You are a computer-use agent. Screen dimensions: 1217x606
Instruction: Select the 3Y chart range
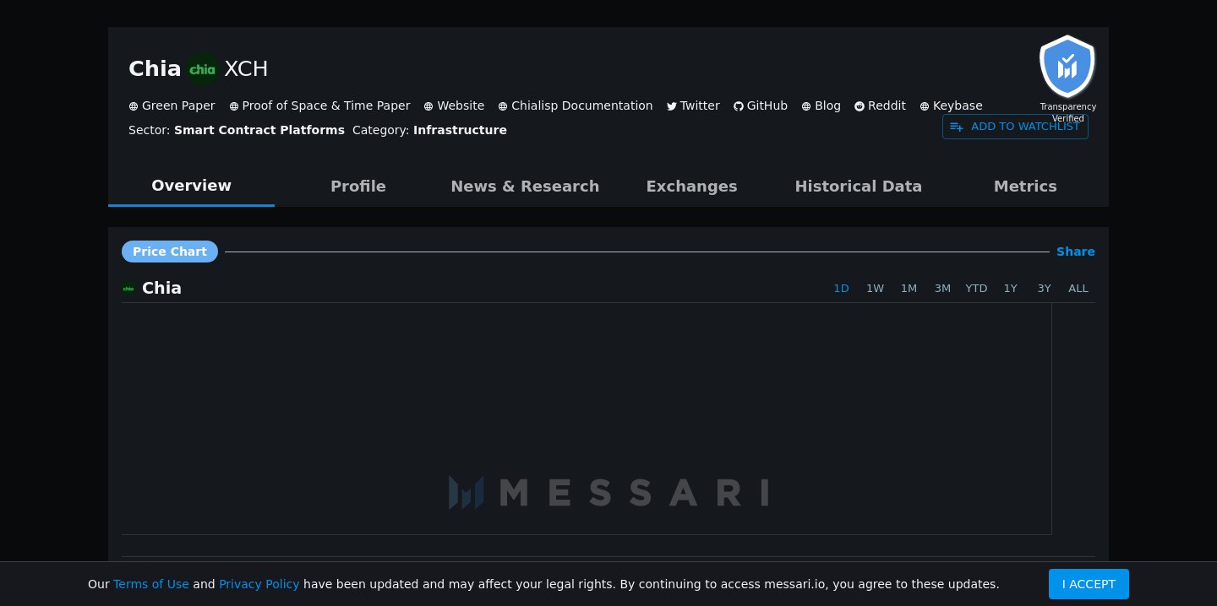[1045, 289]
